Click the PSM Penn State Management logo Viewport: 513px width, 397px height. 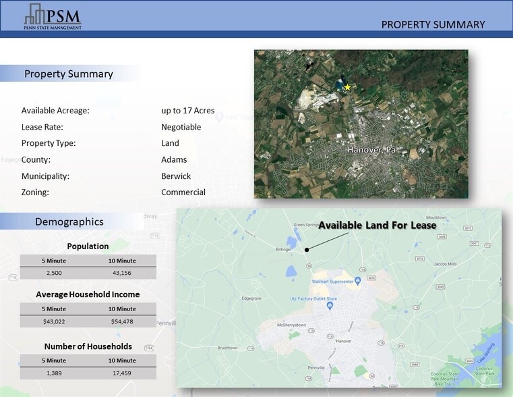pyautogui.click(x=53, y=16)
